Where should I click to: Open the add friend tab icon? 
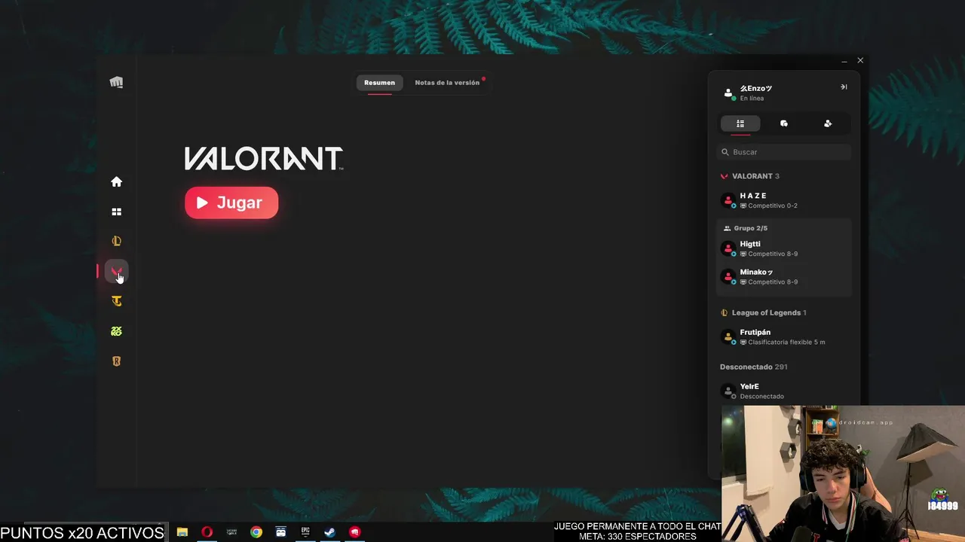(828, 123)
